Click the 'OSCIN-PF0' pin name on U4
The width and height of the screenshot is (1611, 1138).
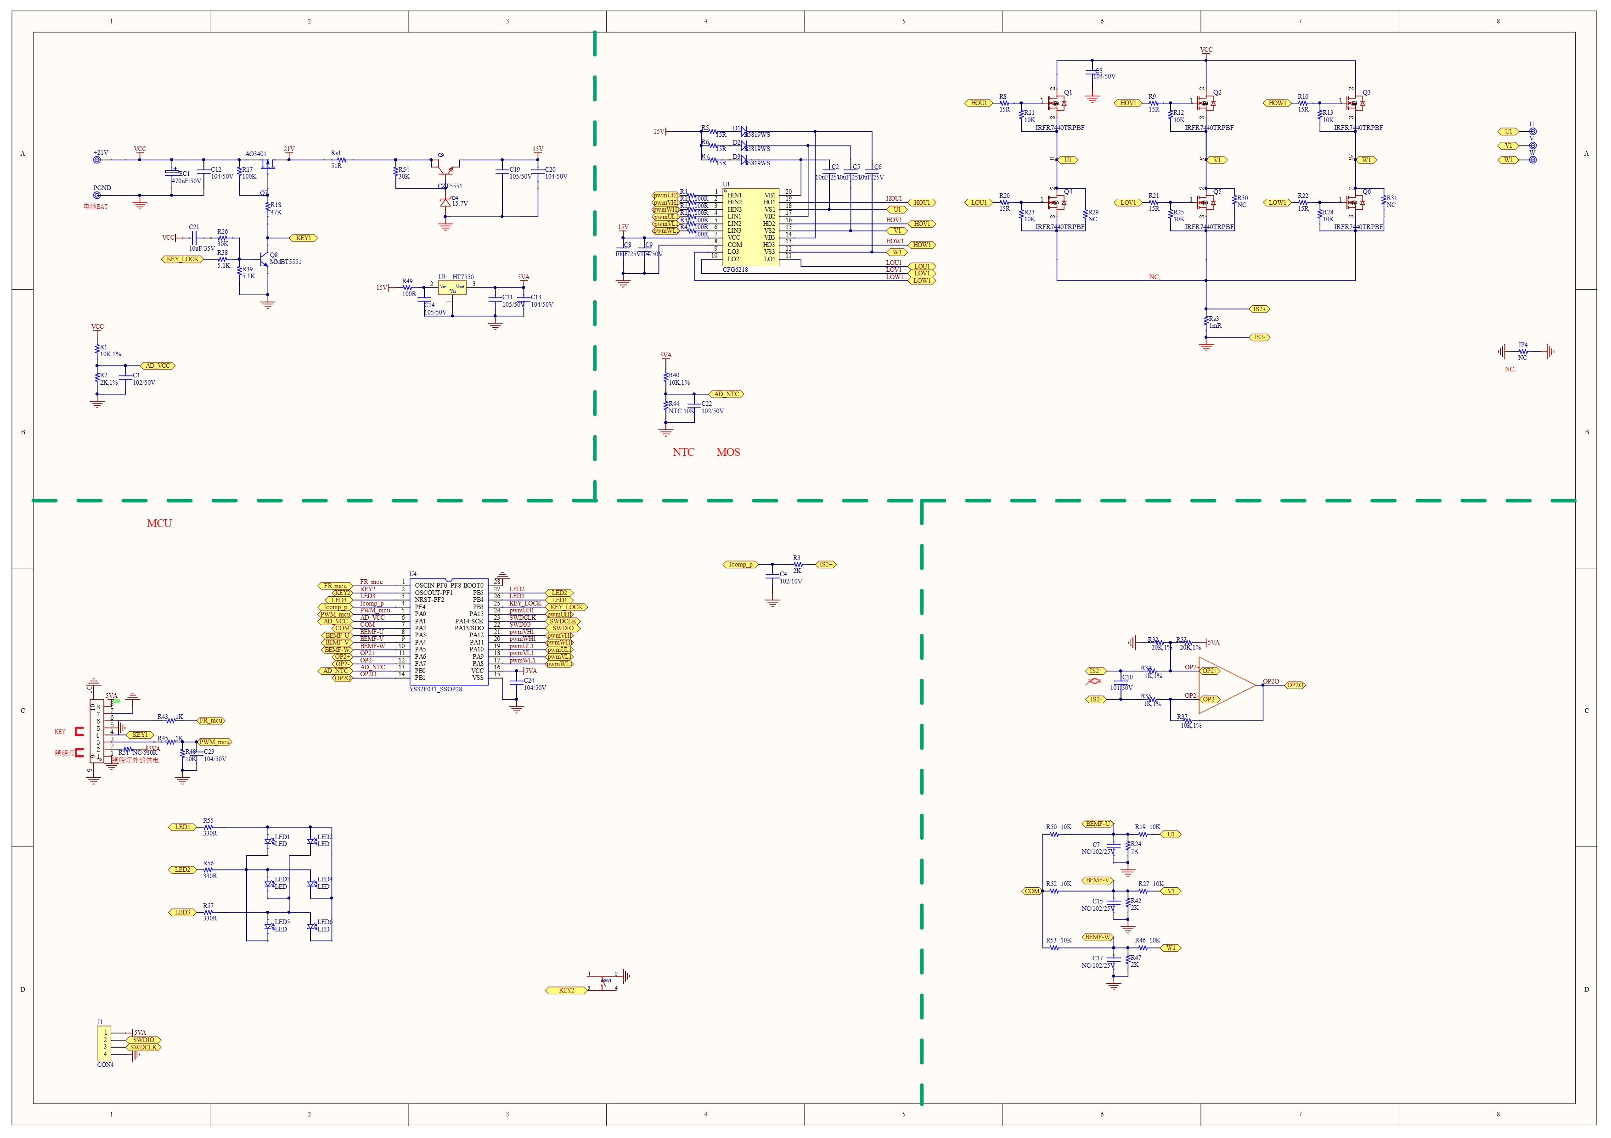pos(431,585)
